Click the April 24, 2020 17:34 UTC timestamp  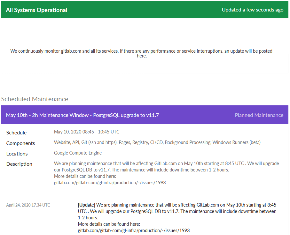click(x=28, y=205)
